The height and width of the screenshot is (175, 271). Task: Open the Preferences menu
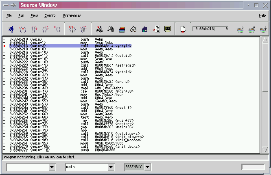(72, 15)
